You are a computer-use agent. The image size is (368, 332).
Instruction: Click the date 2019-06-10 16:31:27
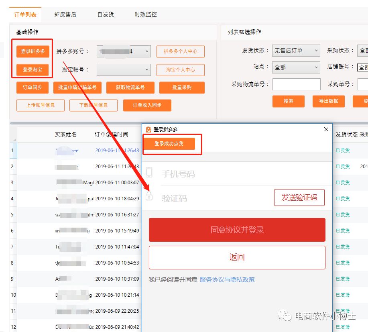coord(117,215)
